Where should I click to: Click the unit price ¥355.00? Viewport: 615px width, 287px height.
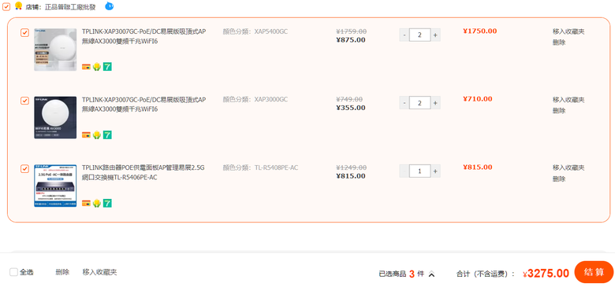[351, 108]
